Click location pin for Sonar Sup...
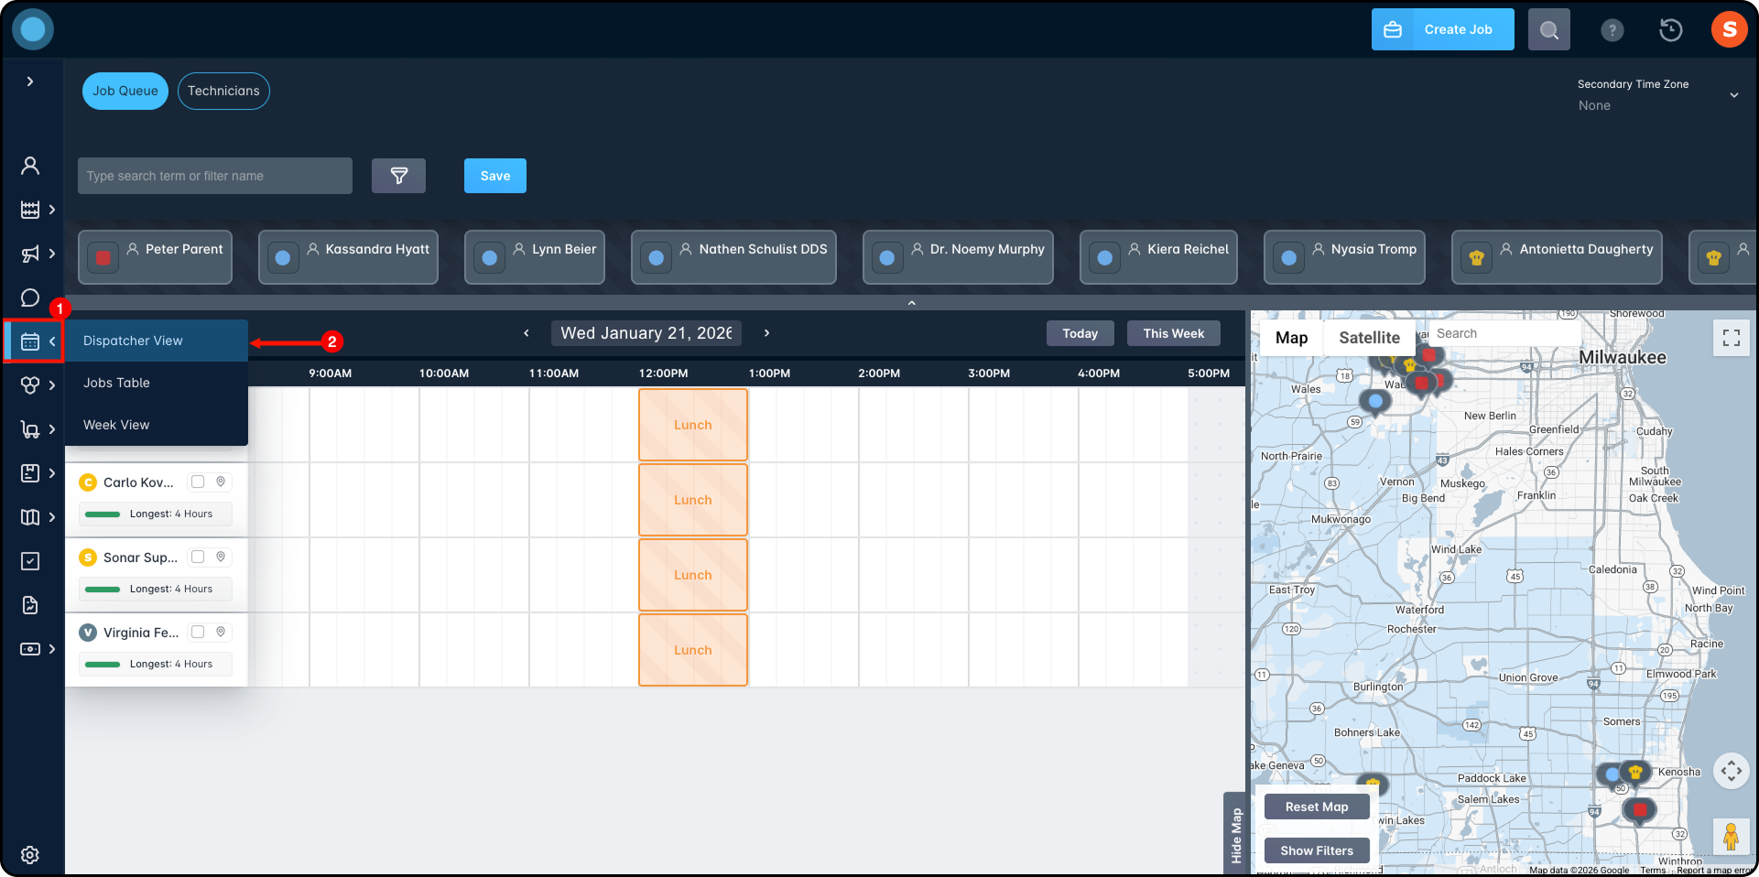This screenshot has height=877, width=1759. pyautogui.click(x=221, y=557)
